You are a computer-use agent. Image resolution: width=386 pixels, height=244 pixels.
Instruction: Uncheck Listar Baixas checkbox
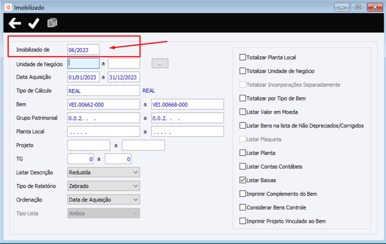pos(243,180)
